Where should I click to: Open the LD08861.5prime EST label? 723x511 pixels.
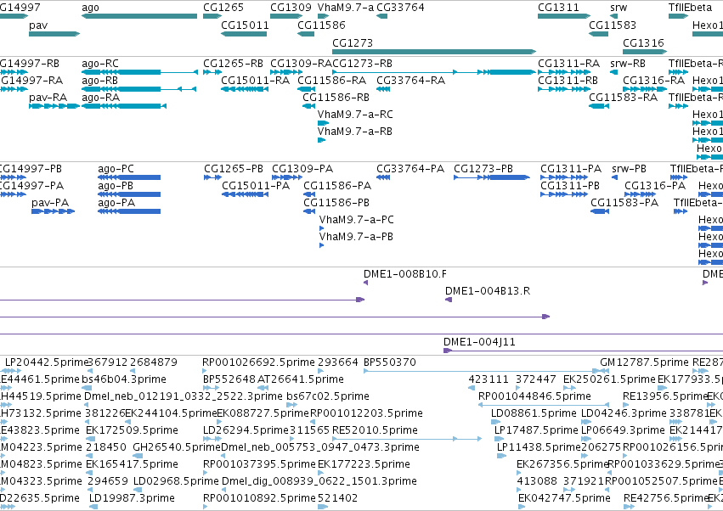pyautogui.click(x=534, y=413)
